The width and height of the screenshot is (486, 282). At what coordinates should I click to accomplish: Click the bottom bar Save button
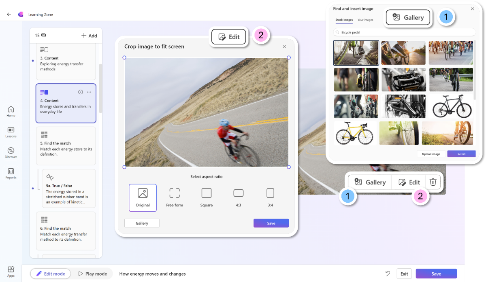[436, 274]
